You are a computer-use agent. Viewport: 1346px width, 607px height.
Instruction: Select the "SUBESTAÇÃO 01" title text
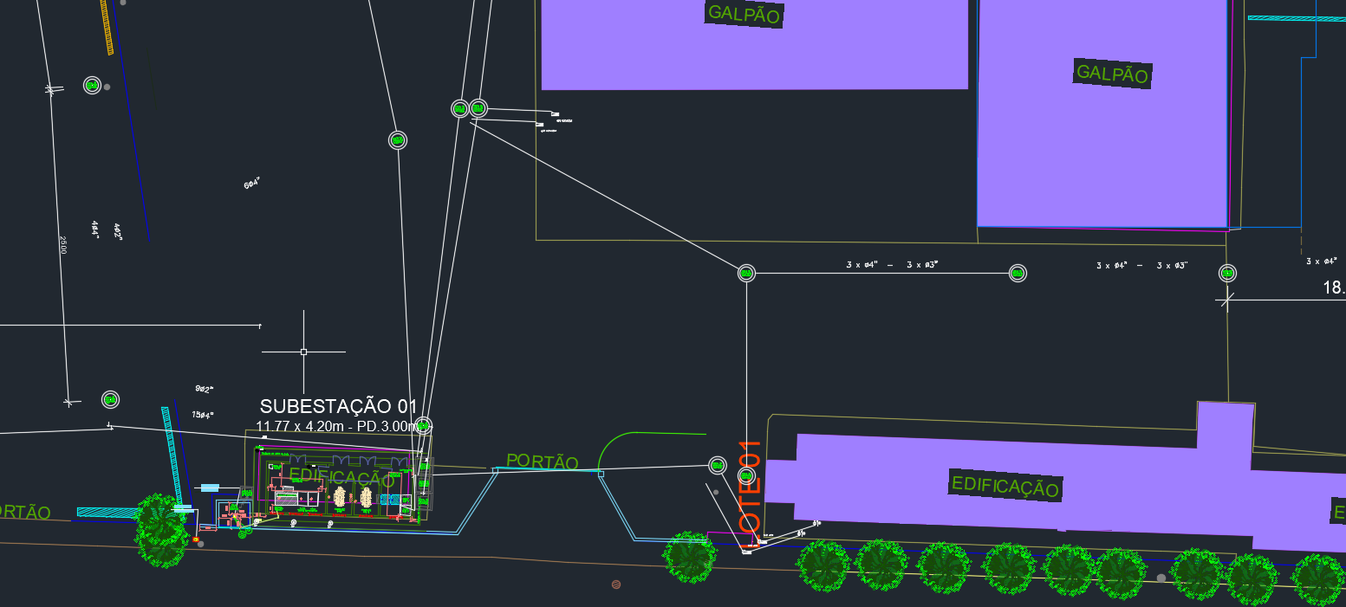click(x=339, y=406)
